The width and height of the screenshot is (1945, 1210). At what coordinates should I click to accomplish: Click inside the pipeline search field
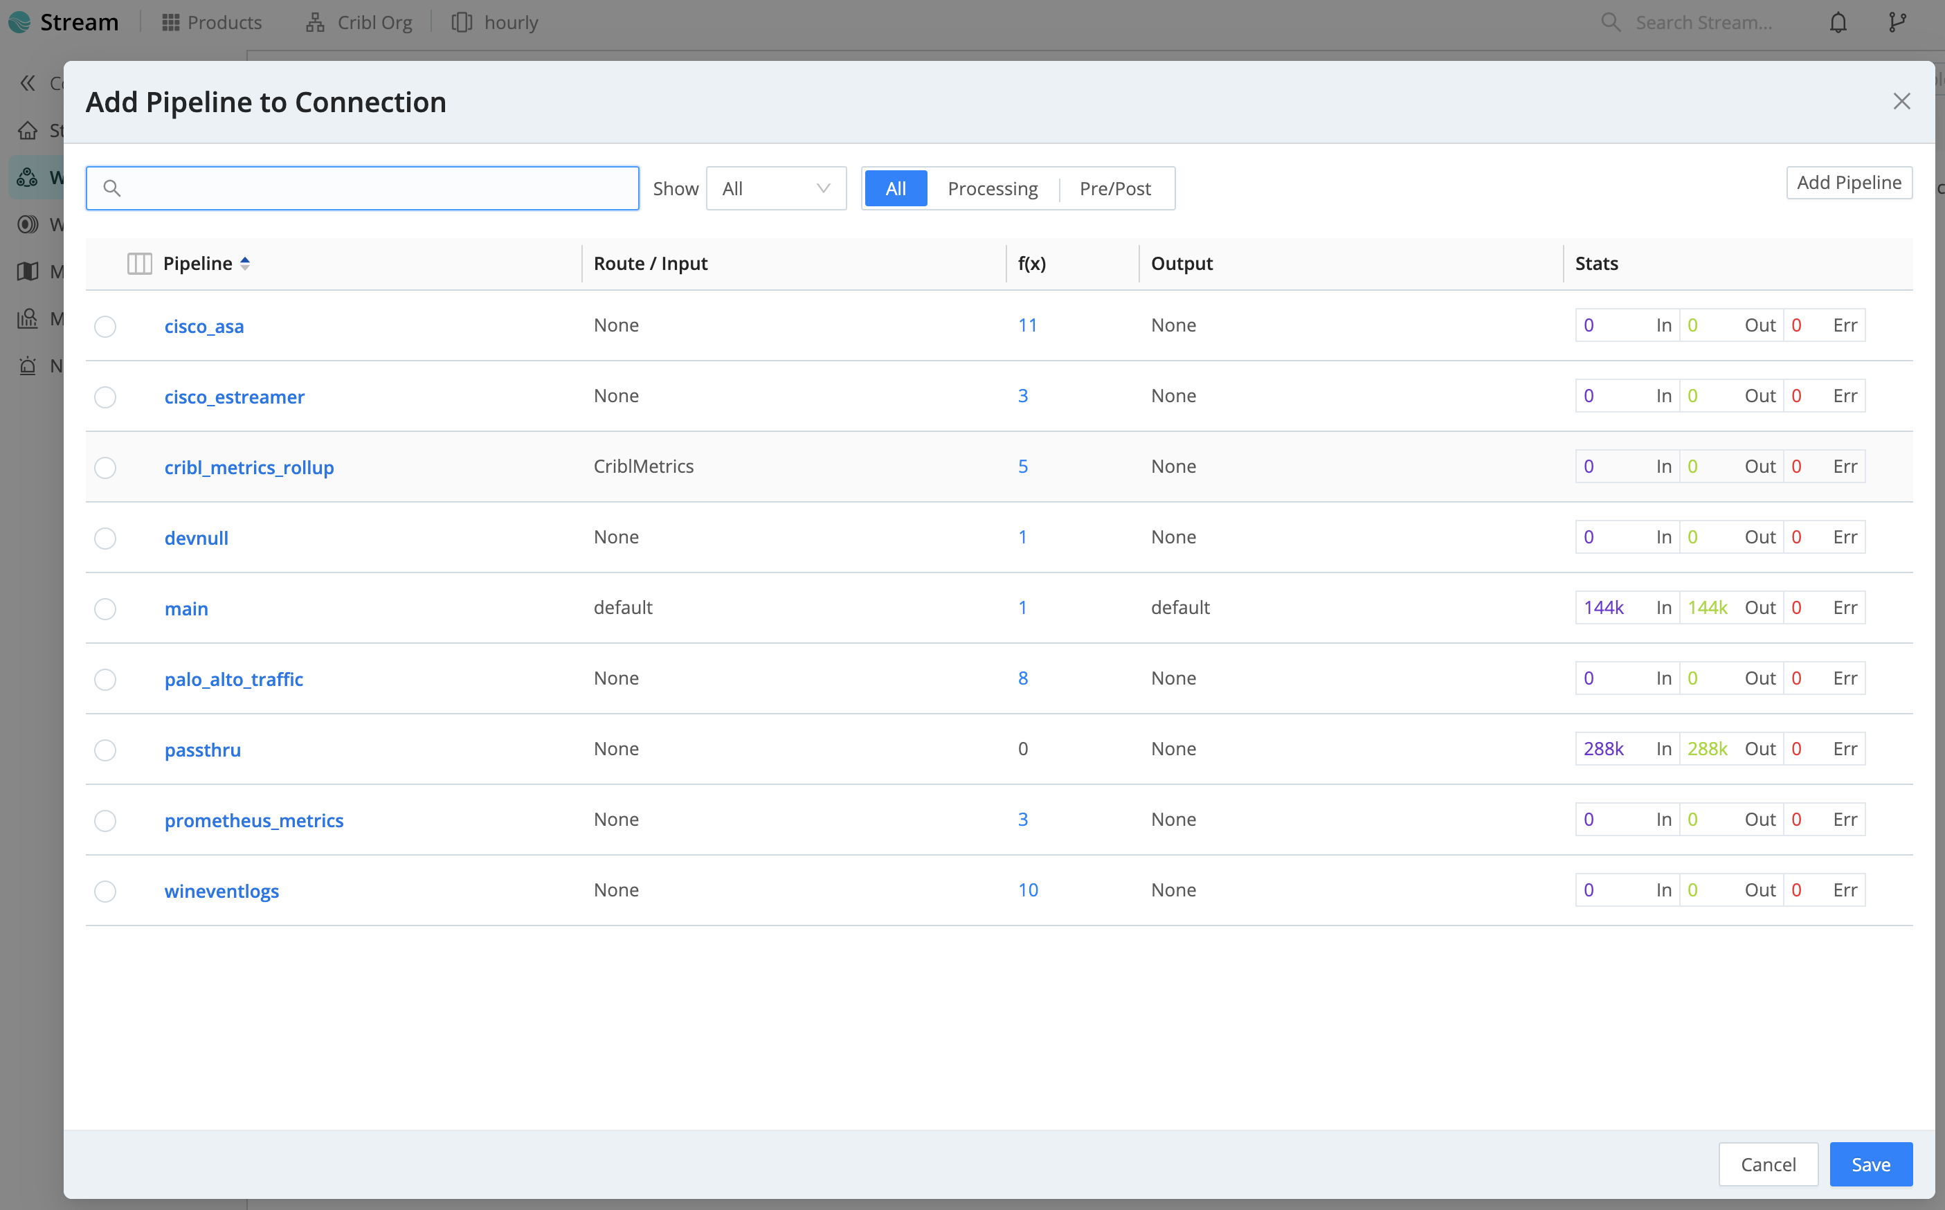[361, 188]
